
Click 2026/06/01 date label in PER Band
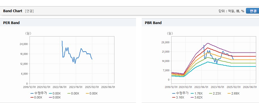click(x=108, y=87)
